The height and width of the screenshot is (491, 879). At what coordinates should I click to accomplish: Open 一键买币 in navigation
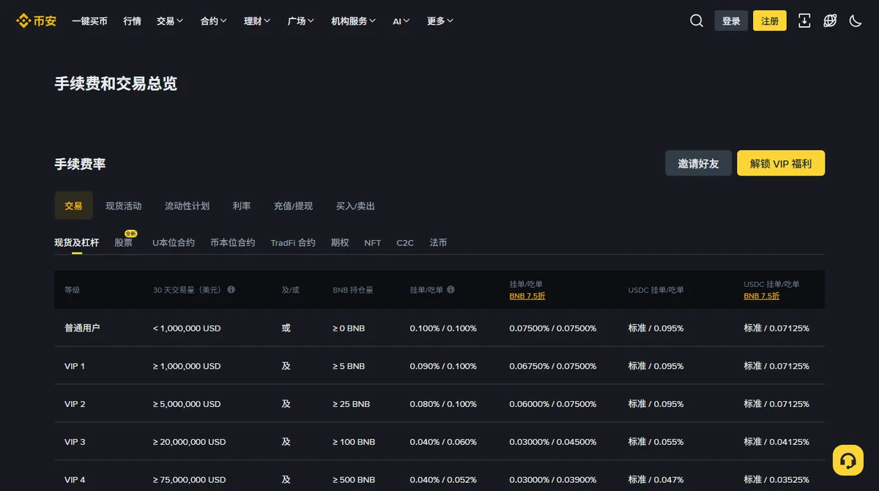(89, 21)
